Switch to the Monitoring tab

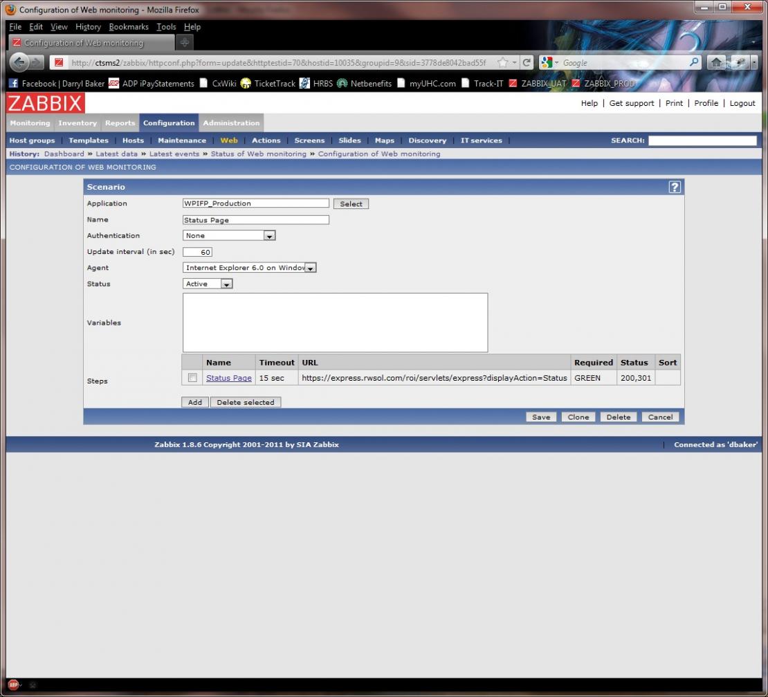point(30,123)
